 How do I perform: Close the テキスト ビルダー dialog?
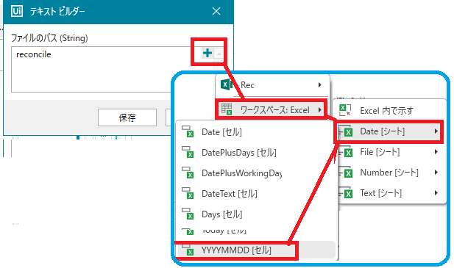coord(216,11)
